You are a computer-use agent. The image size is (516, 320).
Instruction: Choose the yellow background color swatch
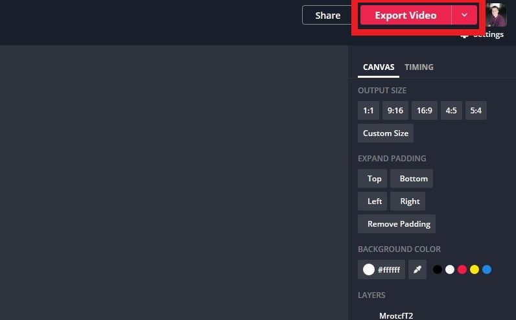[x=475, y=269]
